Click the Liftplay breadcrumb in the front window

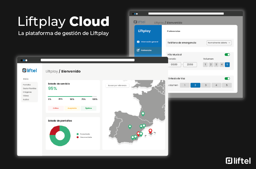pos(52,71)
